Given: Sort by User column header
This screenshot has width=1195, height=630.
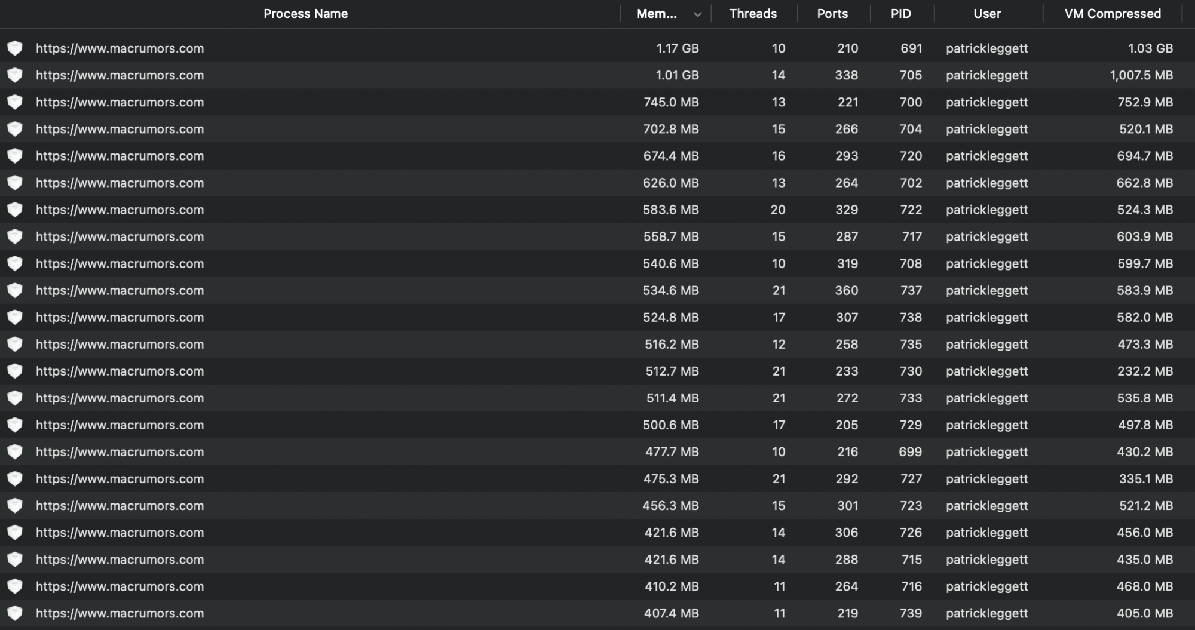Looking at the screenshot, I should pyautogui.click(x=986, y=14).
